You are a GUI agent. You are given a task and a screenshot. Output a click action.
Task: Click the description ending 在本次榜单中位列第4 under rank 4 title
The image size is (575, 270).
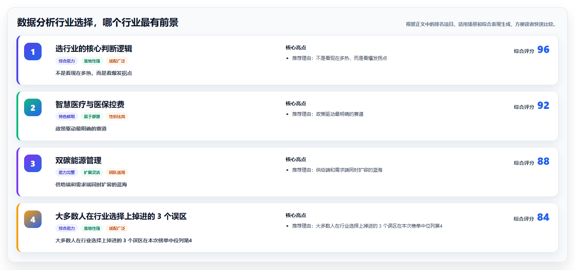[124, 240]
